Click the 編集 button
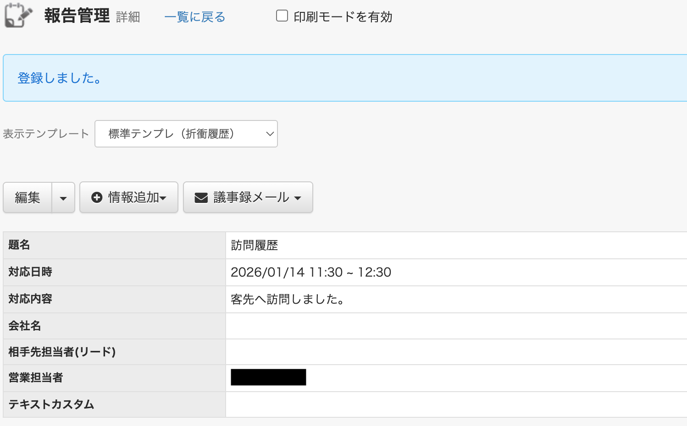687x426 pixels. pyautogui.click(x=28, y=197)
